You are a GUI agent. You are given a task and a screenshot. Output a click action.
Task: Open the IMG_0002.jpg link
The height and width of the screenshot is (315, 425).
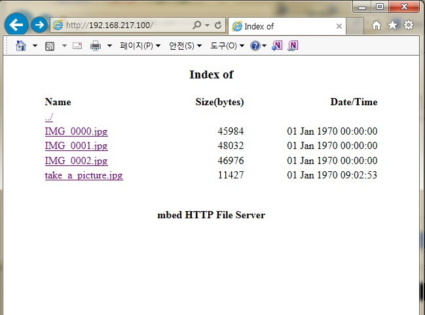pos(77,161)
